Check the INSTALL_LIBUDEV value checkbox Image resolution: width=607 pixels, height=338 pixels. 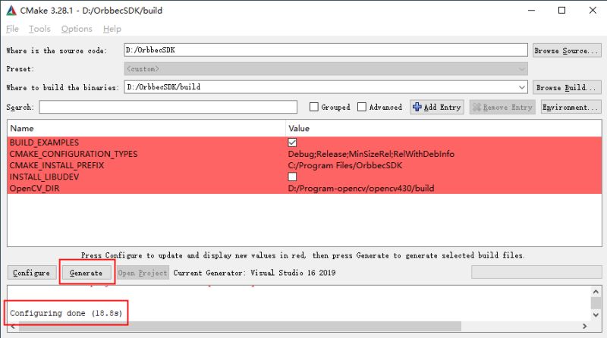292,177
